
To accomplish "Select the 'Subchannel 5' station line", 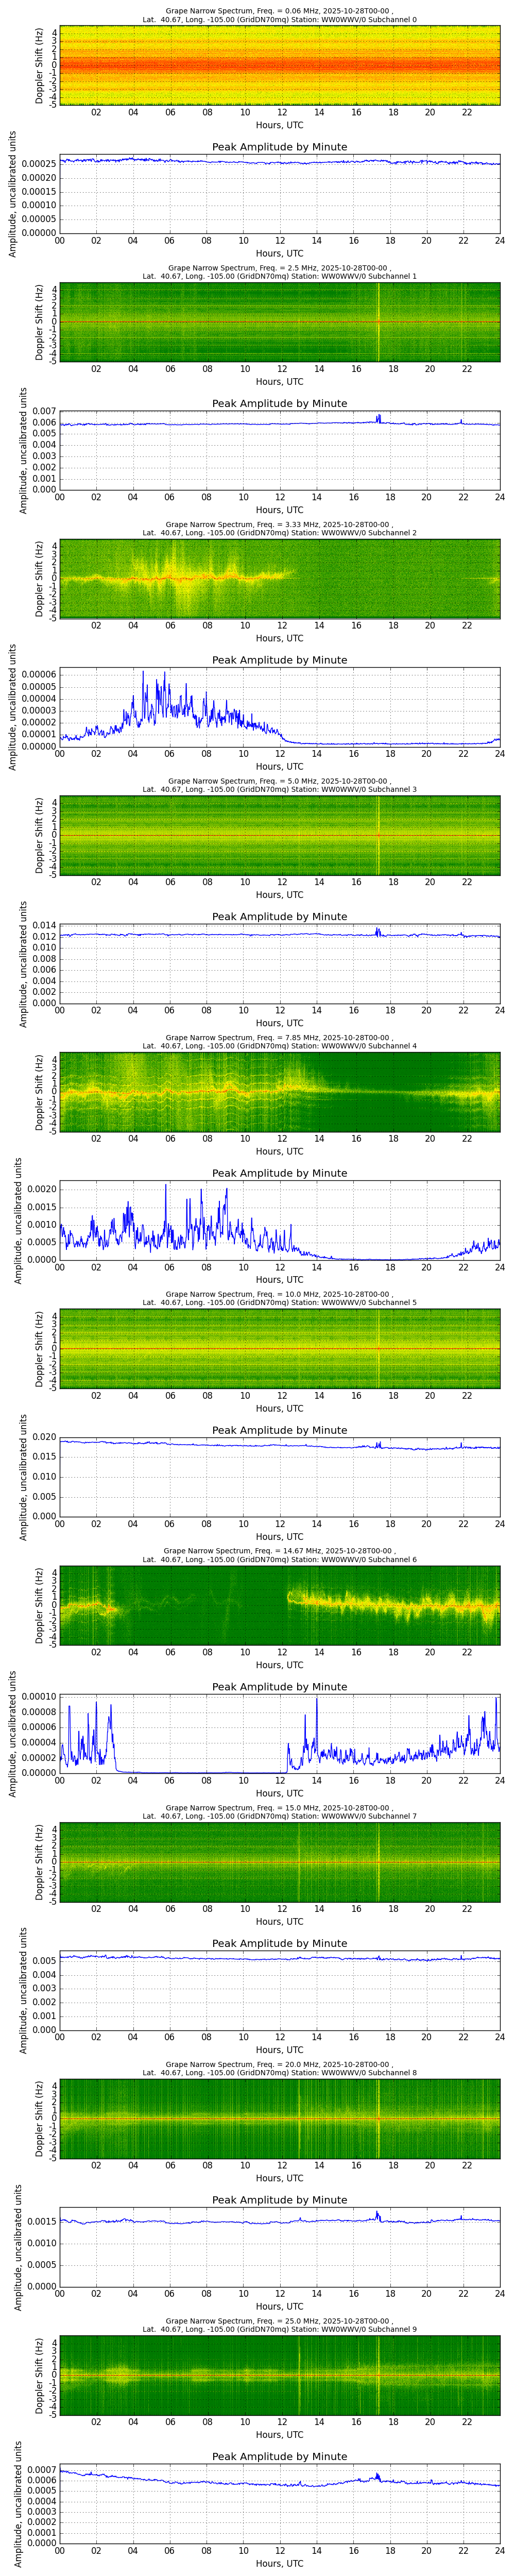I will click(x=279, y=1303).
